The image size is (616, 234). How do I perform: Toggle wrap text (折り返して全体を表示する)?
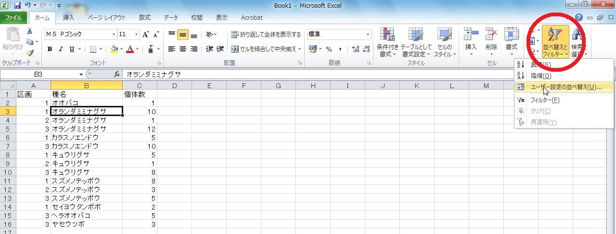coord(266,35)
